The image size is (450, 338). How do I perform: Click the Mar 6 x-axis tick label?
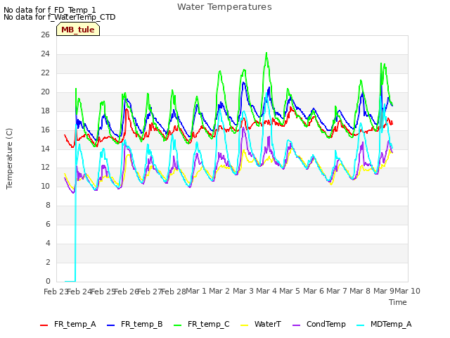pos(314,291)
